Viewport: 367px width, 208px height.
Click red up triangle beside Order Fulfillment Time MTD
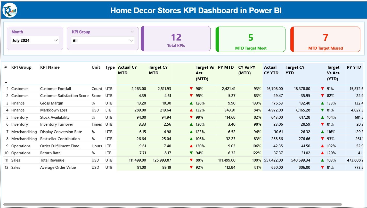(x=191, y=146)
